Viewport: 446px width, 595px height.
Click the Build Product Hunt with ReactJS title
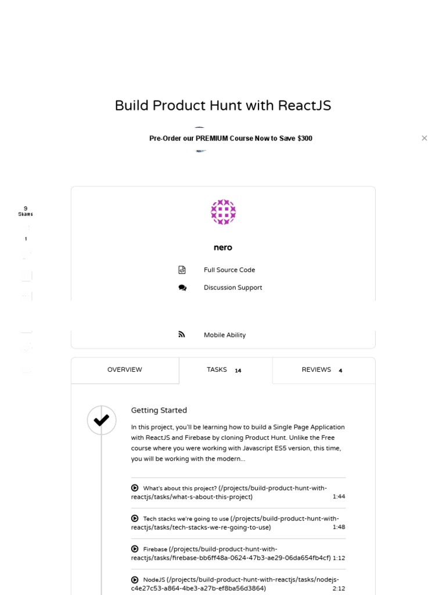223,106
